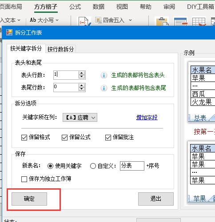Open the 审阅 ribbon tab

[x=169, y=7]
